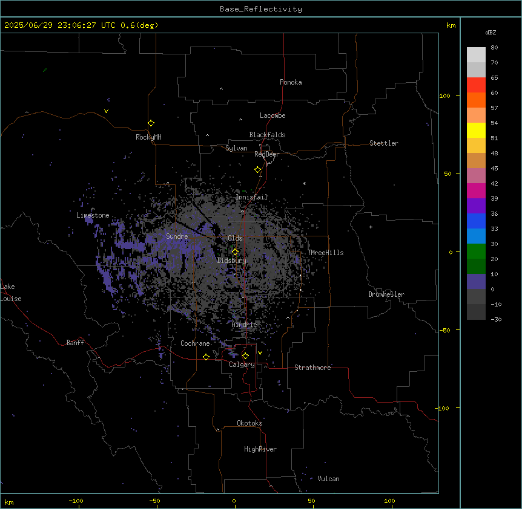The height and width of the screenshot is (509, 522).
Task: Pick the yellow V marker east of Calgary
Action: [260, 353]
